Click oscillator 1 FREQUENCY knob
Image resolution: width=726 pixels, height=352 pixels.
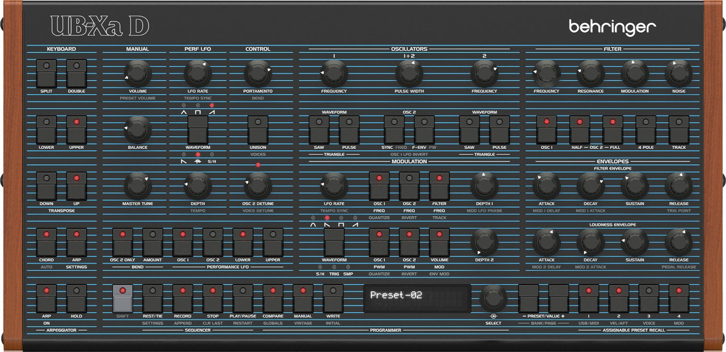click(334, 73)
